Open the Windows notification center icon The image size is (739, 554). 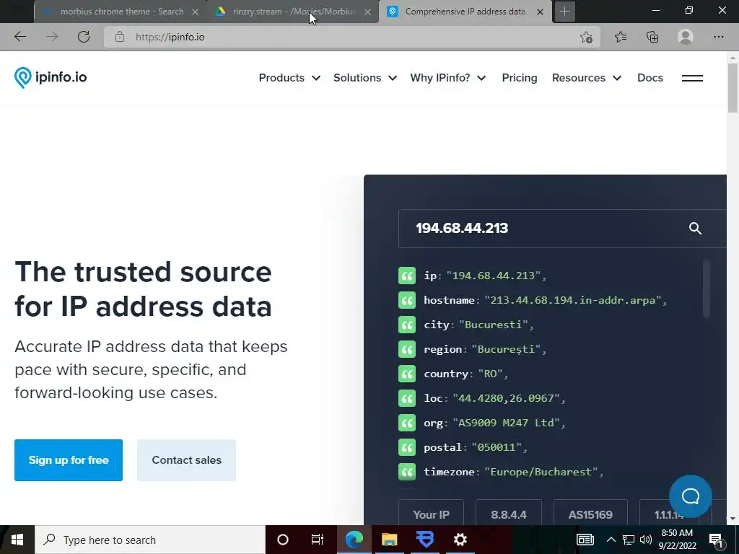(x=716, y=540)
